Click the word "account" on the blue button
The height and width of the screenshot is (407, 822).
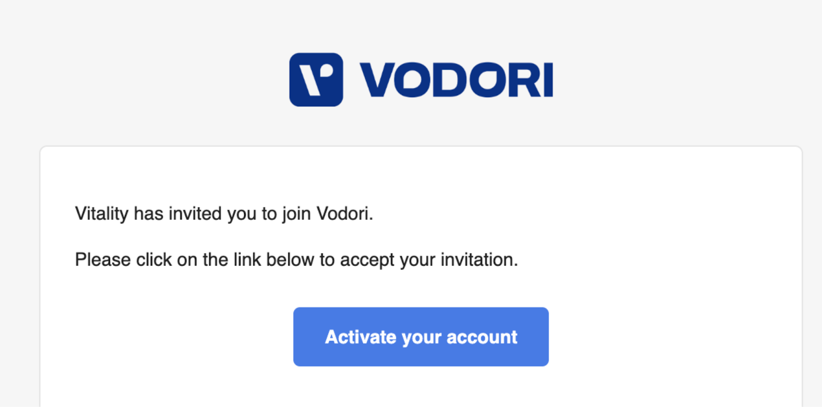click(482, 337)
